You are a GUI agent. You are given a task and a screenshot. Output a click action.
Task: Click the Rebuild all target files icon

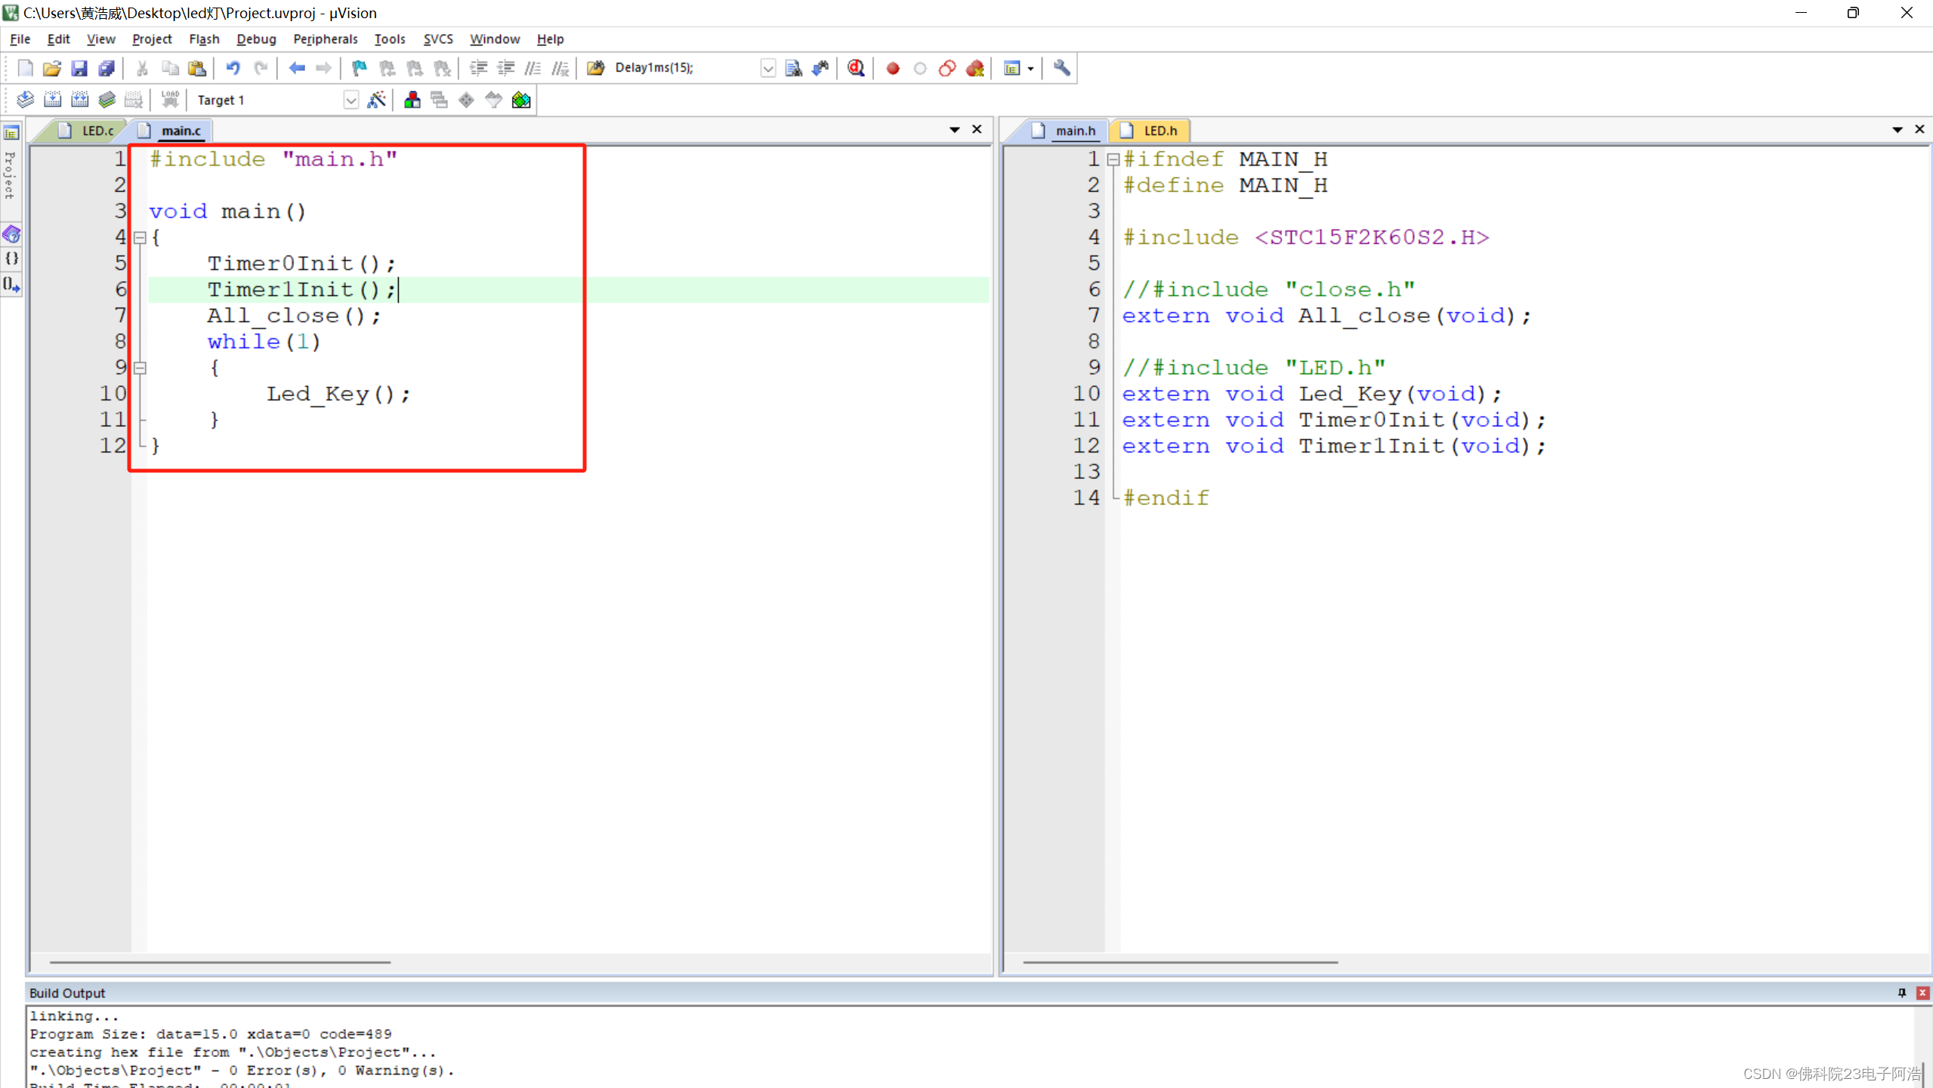click(x=79, y=100)
